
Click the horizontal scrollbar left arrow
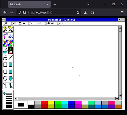[16, 99]
